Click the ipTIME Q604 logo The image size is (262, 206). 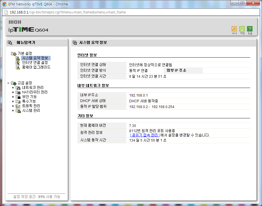(28, 30)
